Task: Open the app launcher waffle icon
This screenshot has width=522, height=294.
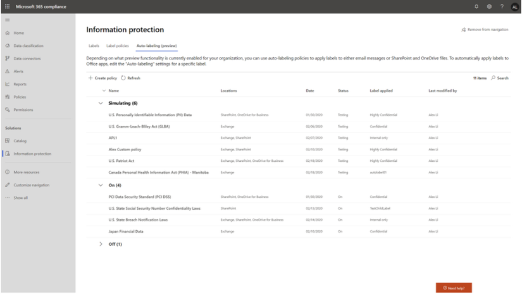Action: pos(8,6)
